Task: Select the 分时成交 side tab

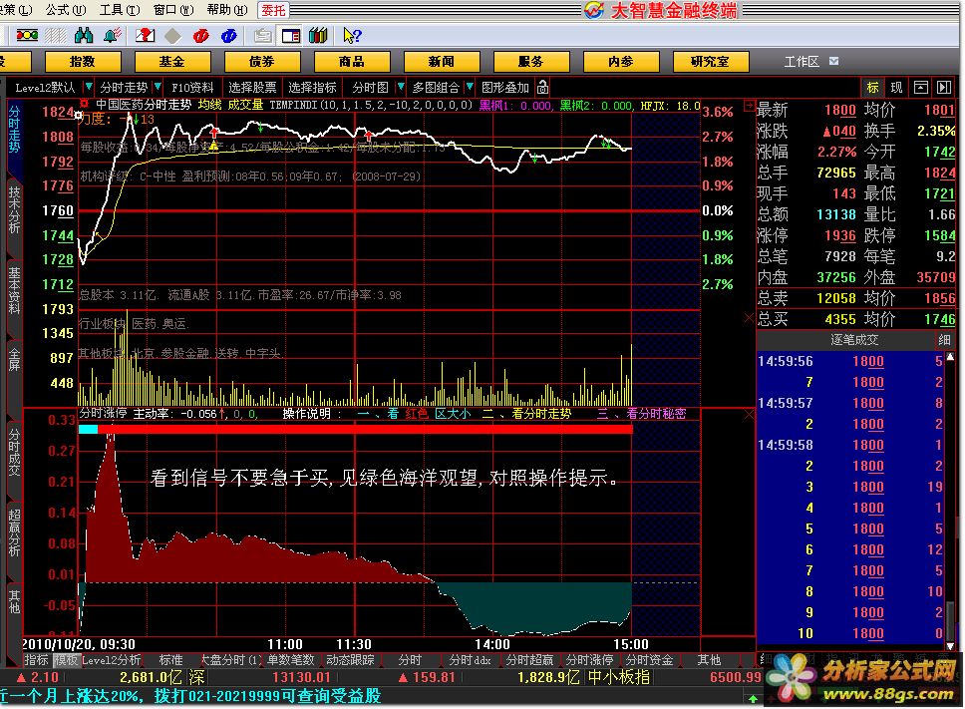Action: point(14,453)
